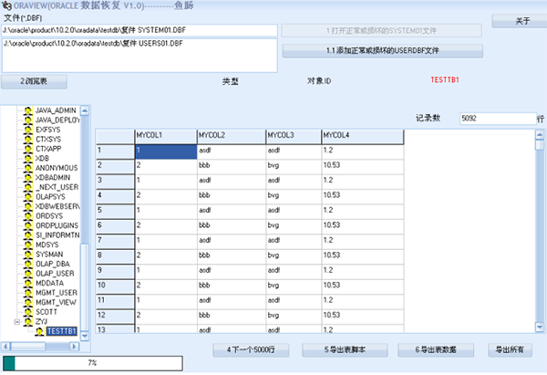Click the 1.2 cell in row 11
The width and height of the screenshot is (547, 375).
click(x=363, y=302)
